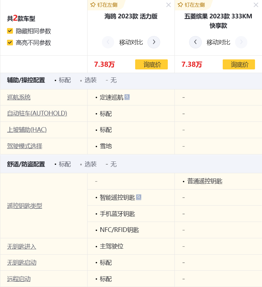
Task: Click the 定速巡航 cell text
Action: pos(112,97)
